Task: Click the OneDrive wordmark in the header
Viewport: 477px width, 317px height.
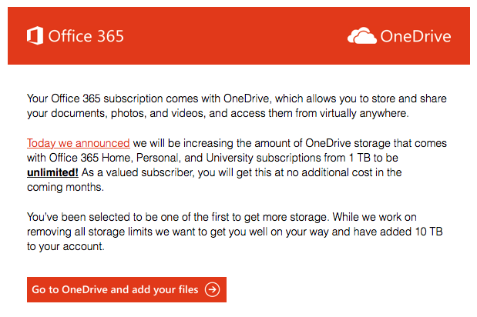Action: [x=415, y=36]
